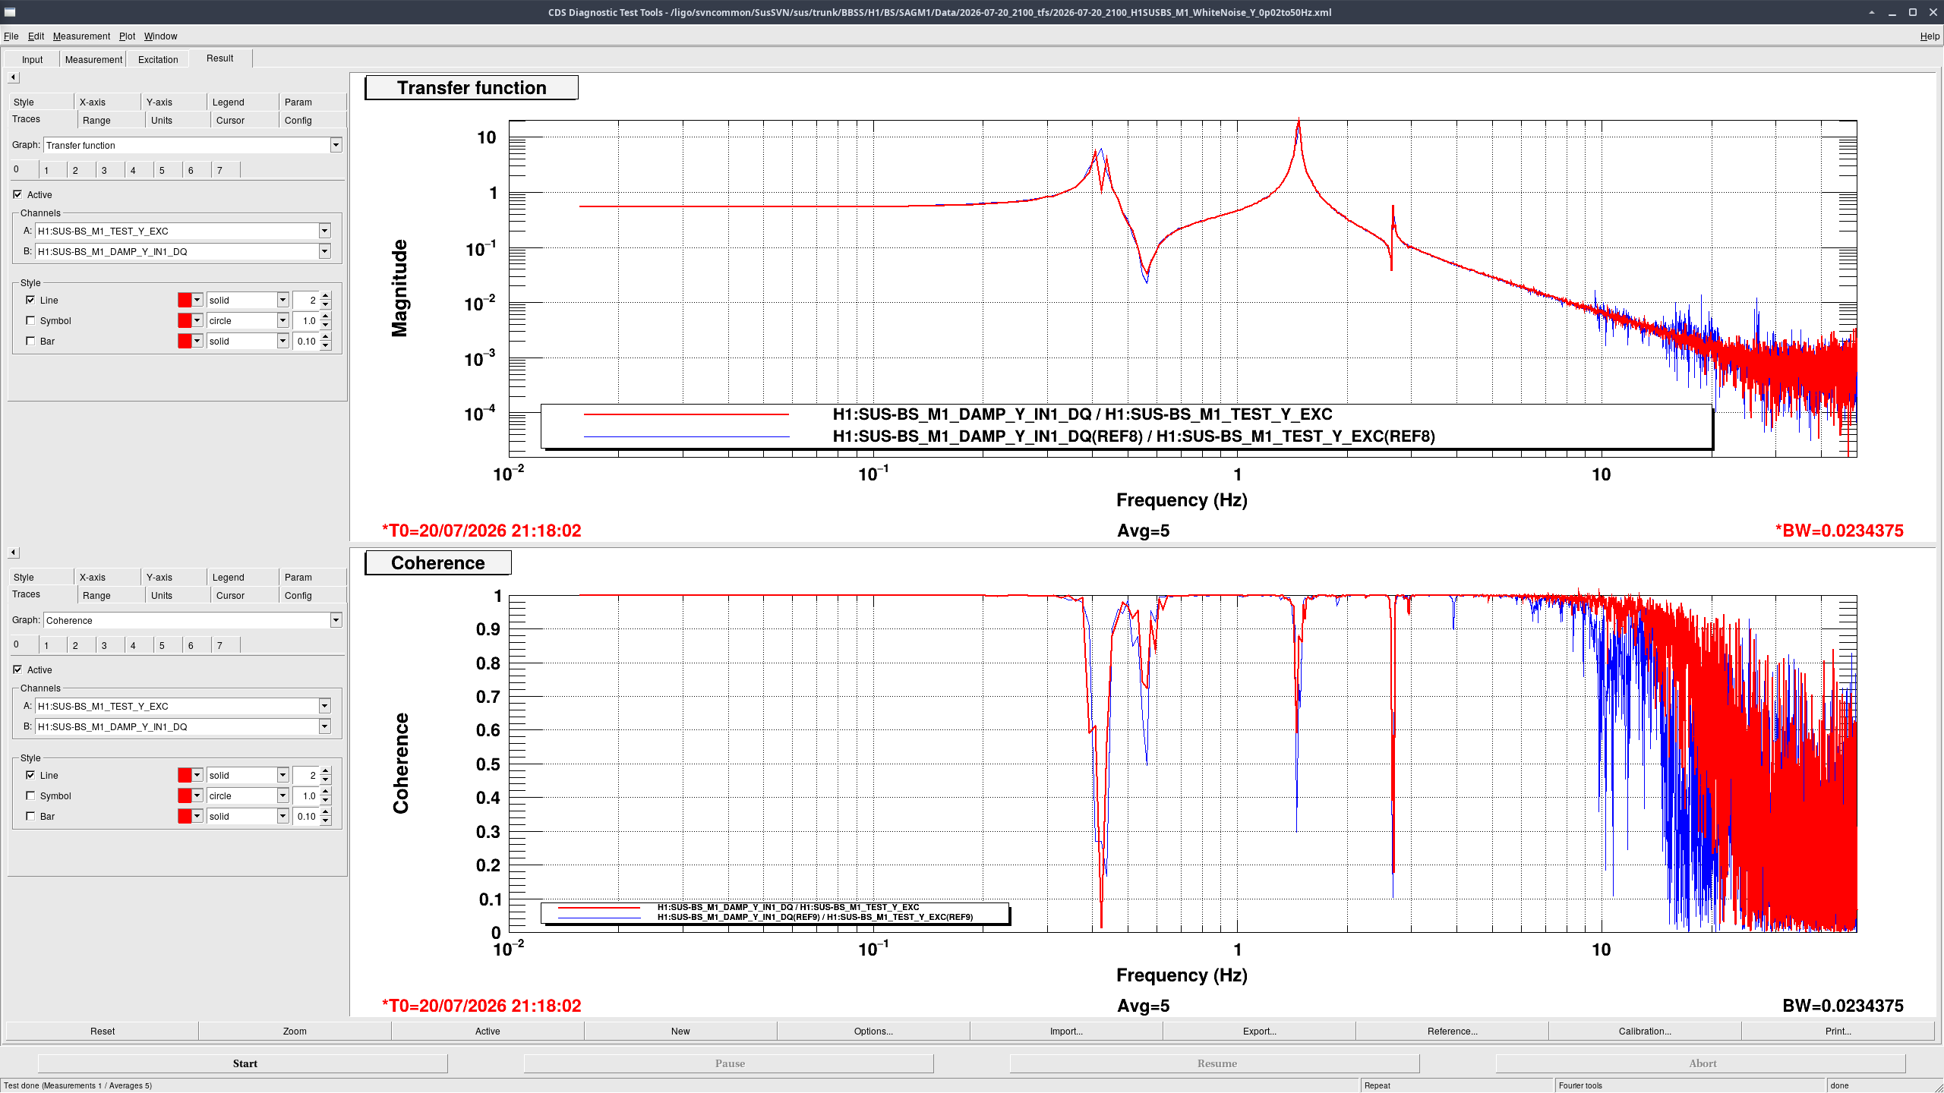Collapse the lower plot options panel arrow

coord(13,553)
